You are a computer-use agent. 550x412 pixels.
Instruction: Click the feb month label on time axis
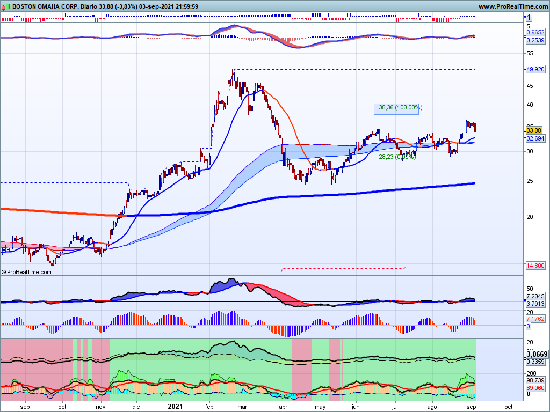pyautogui.click(x=209, y=407)
